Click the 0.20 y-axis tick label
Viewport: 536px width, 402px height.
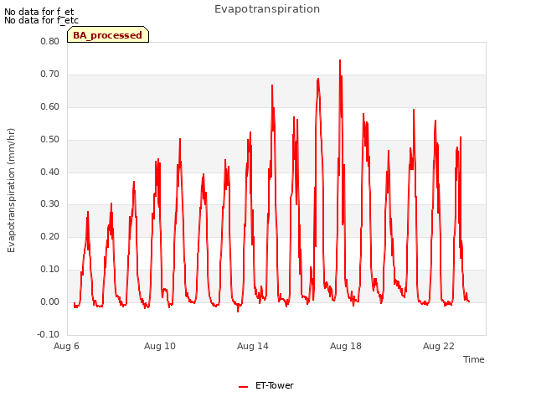(49, 236)
